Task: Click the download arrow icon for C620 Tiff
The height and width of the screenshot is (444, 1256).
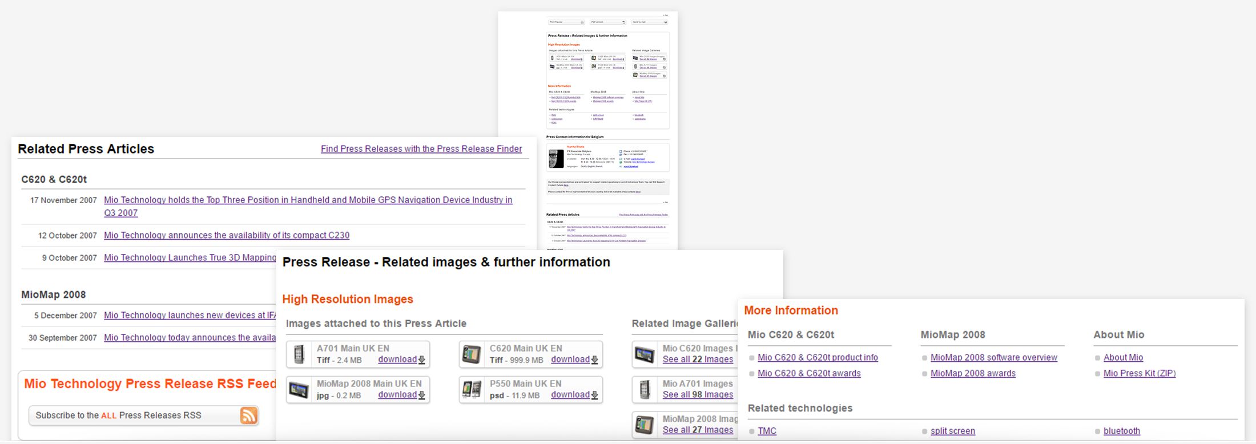Action: tap(595, 360)
